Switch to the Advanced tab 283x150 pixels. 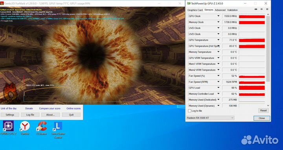click(220, 10)
